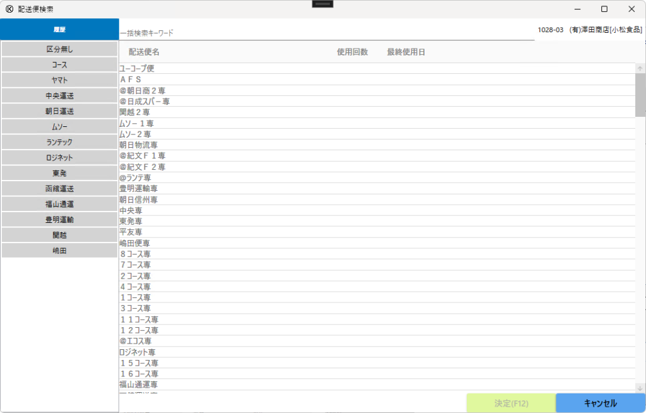Switch to the 福山通運 category
Image resolution: width=646 pixels, height=413 pixels.
point(60,204)
